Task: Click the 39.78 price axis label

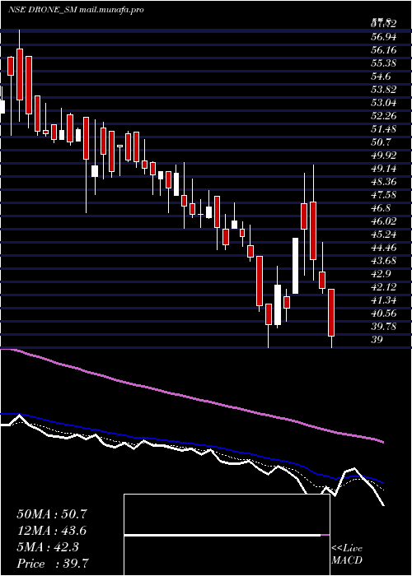Action: (384, 327)
